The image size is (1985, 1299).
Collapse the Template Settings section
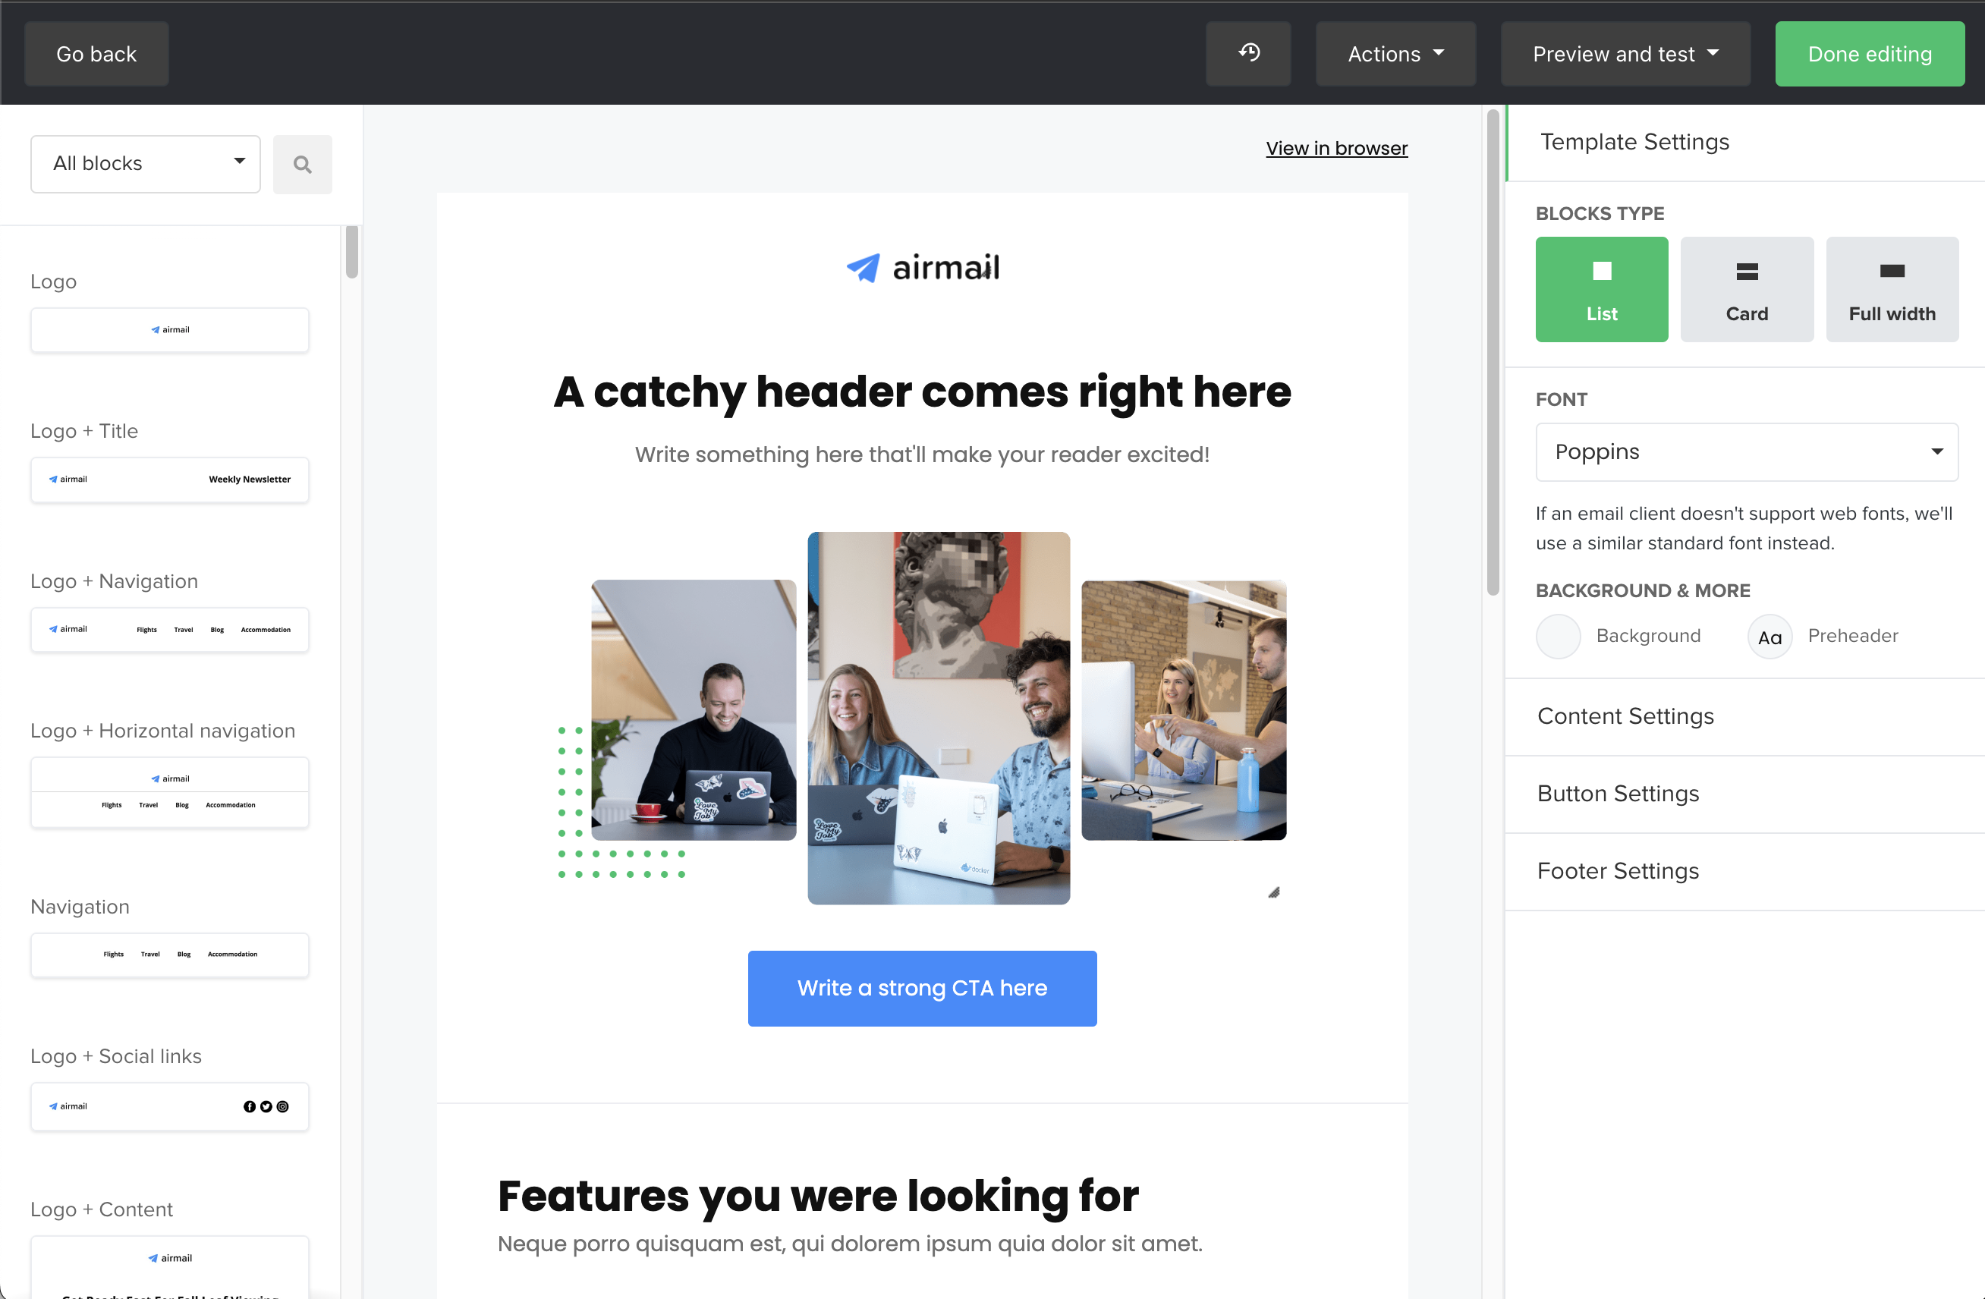pyautogui.click(x=1744, y=142)
